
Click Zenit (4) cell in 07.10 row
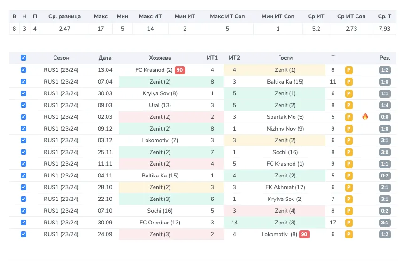click(285, 211)
